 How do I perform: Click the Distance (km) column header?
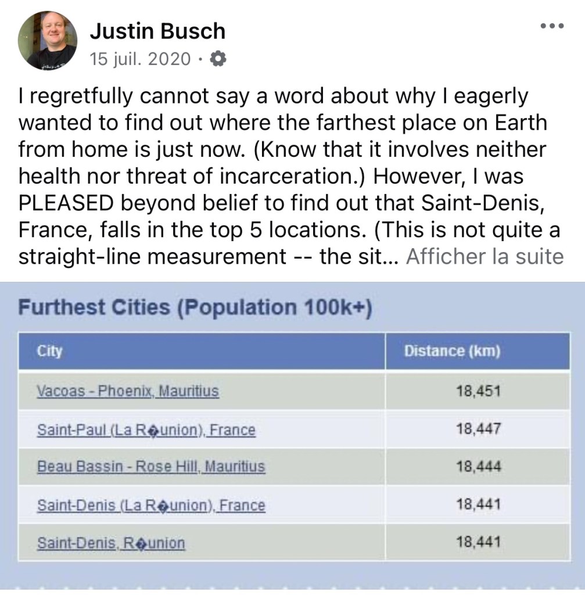pos(452,351)
